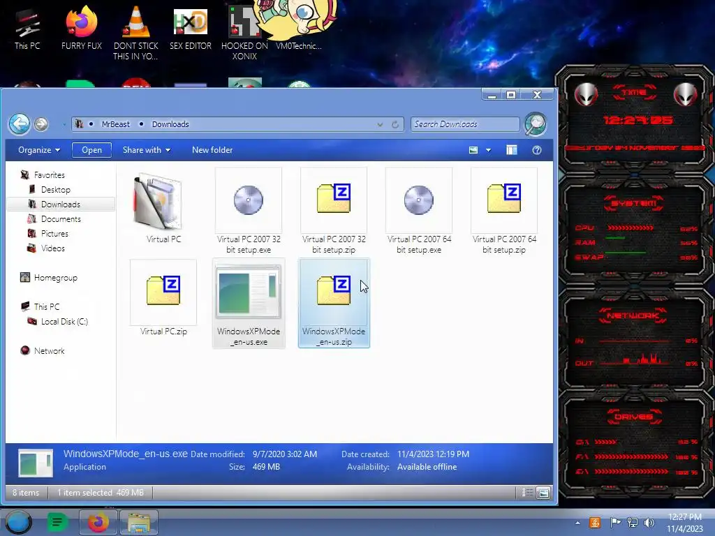This screenshot has width=715, height=536.
Task: Open the HxD SEX EDITOR desktop shortcut
Action: pyautogui.click(x=191, y=28)
